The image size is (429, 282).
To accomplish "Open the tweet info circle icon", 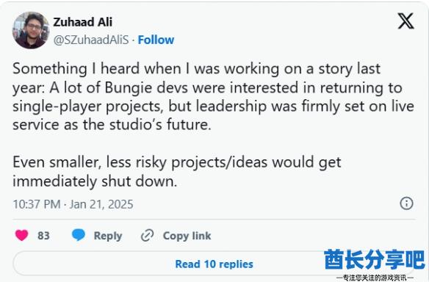I will 406,203.
